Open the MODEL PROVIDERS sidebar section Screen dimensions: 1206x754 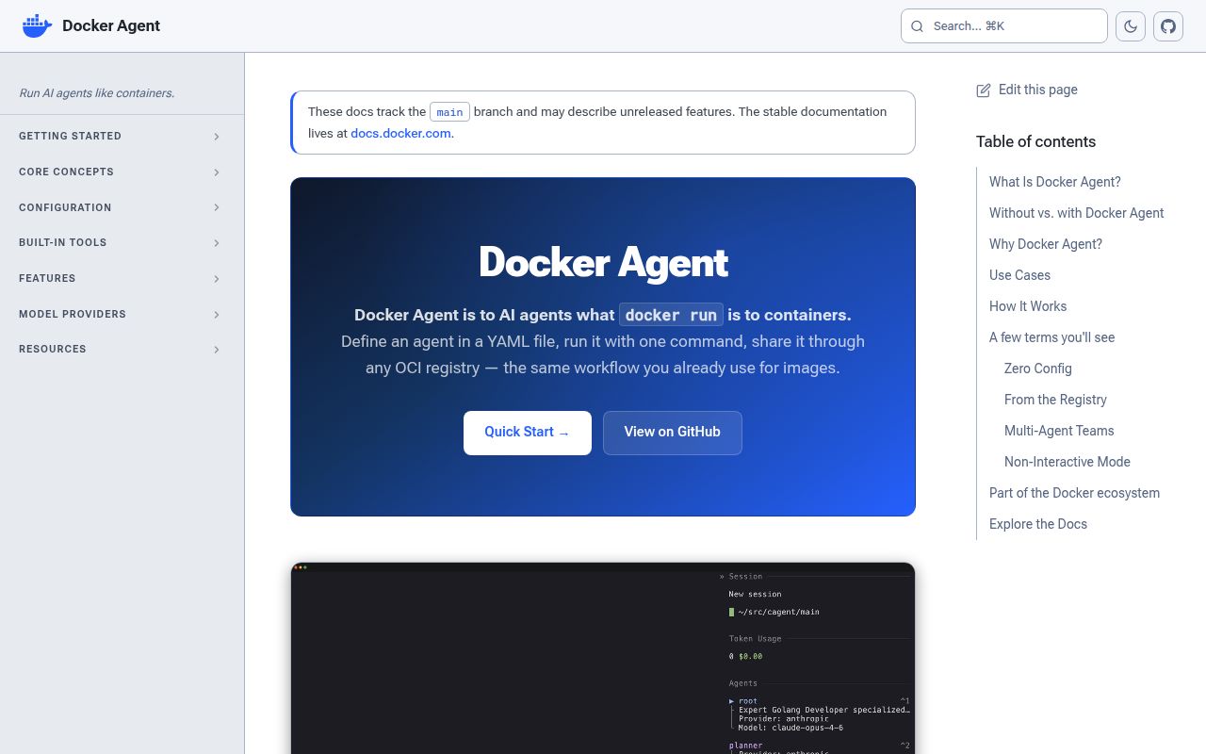pos(122,314)
